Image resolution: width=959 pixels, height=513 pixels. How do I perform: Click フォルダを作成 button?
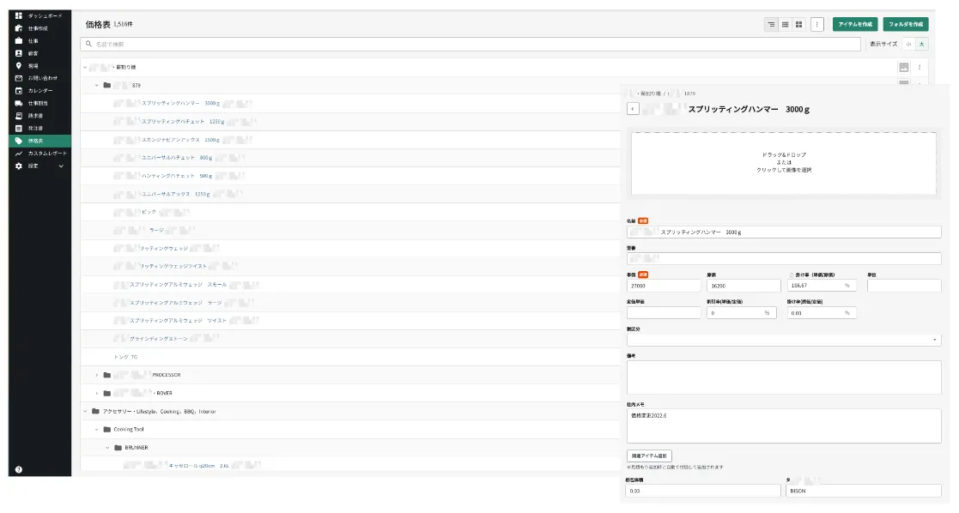[x=906, y=25]
